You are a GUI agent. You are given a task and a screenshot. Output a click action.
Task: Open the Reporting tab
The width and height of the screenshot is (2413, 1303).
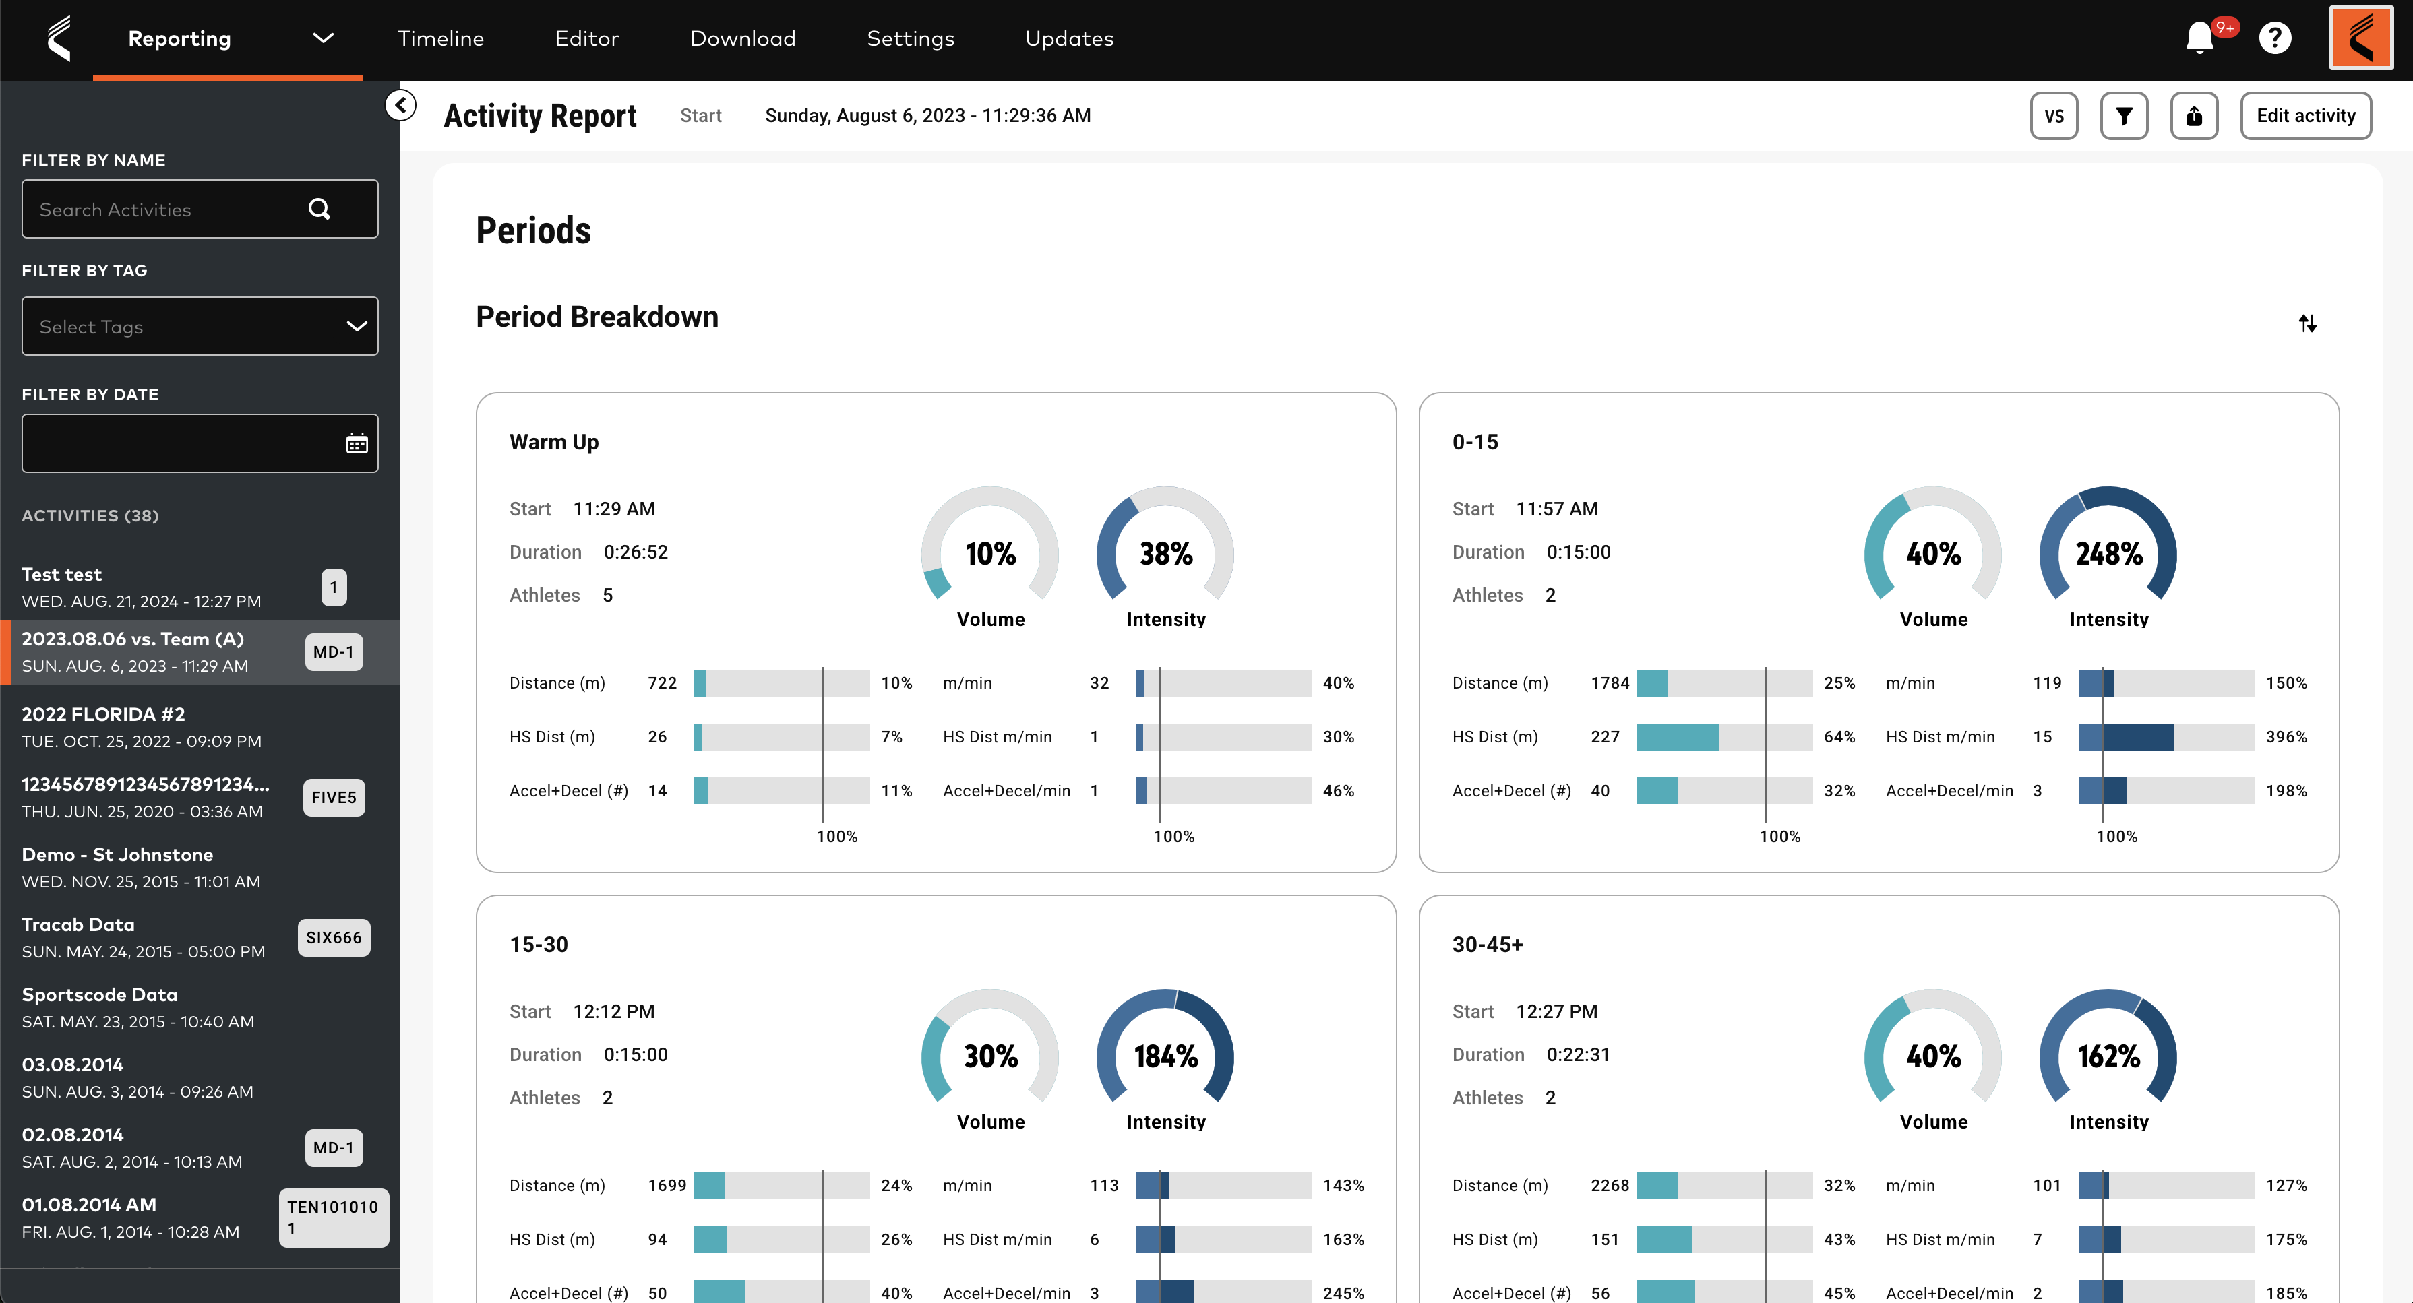pos(179,38)
